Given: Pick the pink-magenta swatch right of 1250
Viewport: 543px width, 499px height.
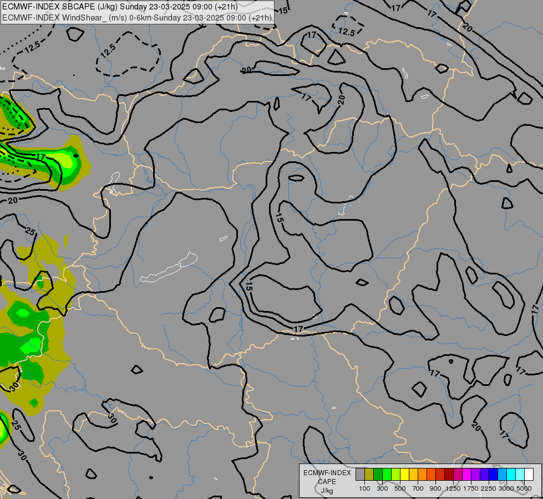Looking at the screenshot, I should pos(458,474).
